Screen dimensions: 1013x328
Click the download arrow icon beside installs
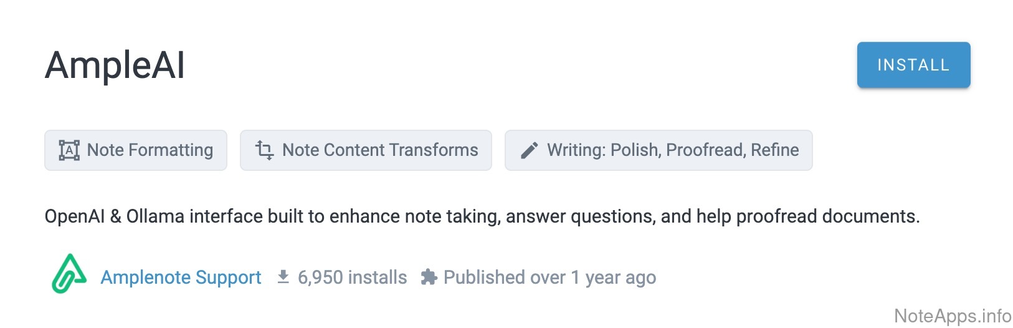[x=283, y=277]
